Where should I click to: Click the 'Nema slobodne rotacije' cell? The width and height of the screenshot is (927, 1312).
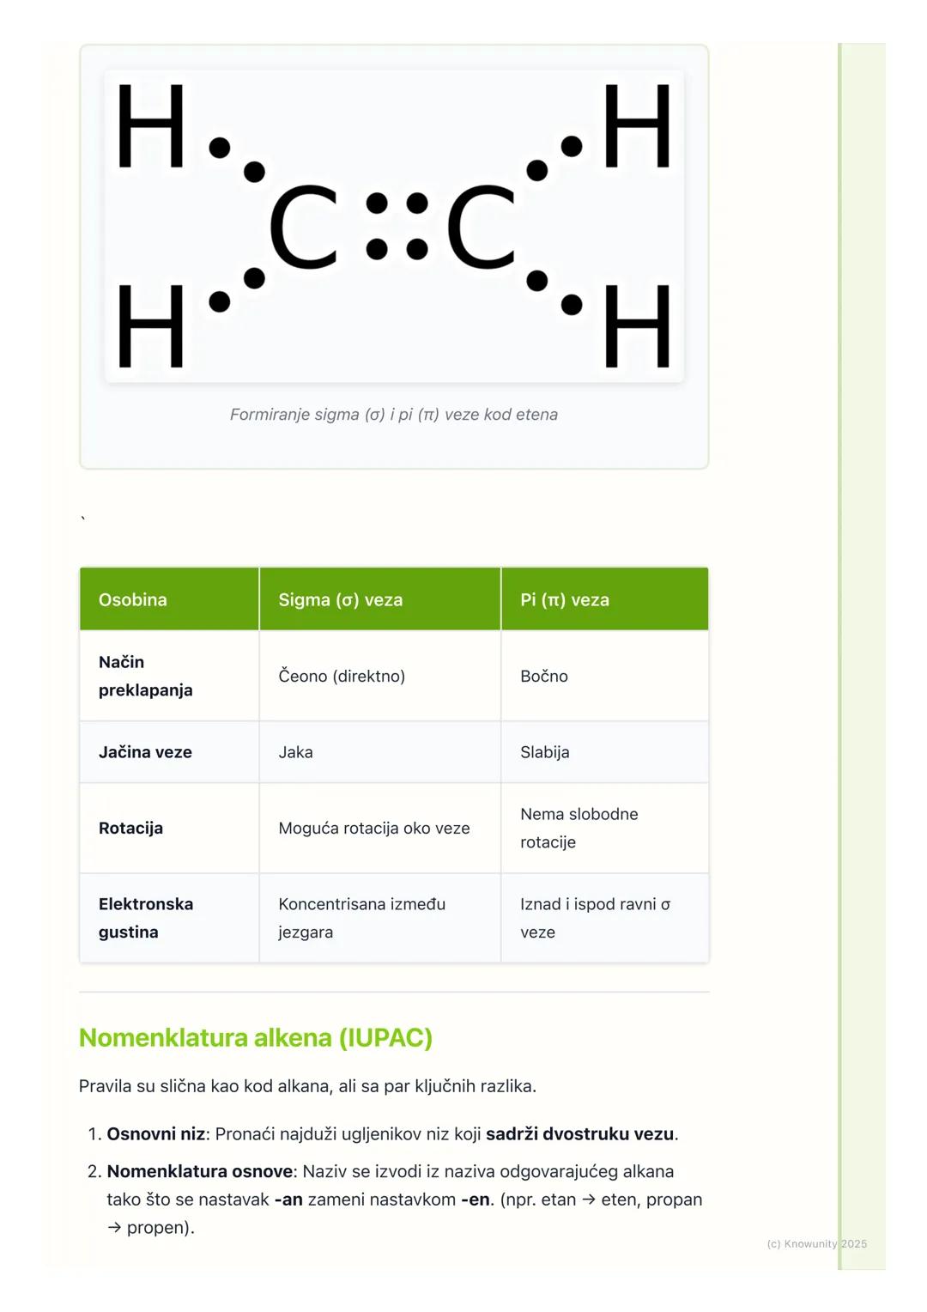pos(579,828)
